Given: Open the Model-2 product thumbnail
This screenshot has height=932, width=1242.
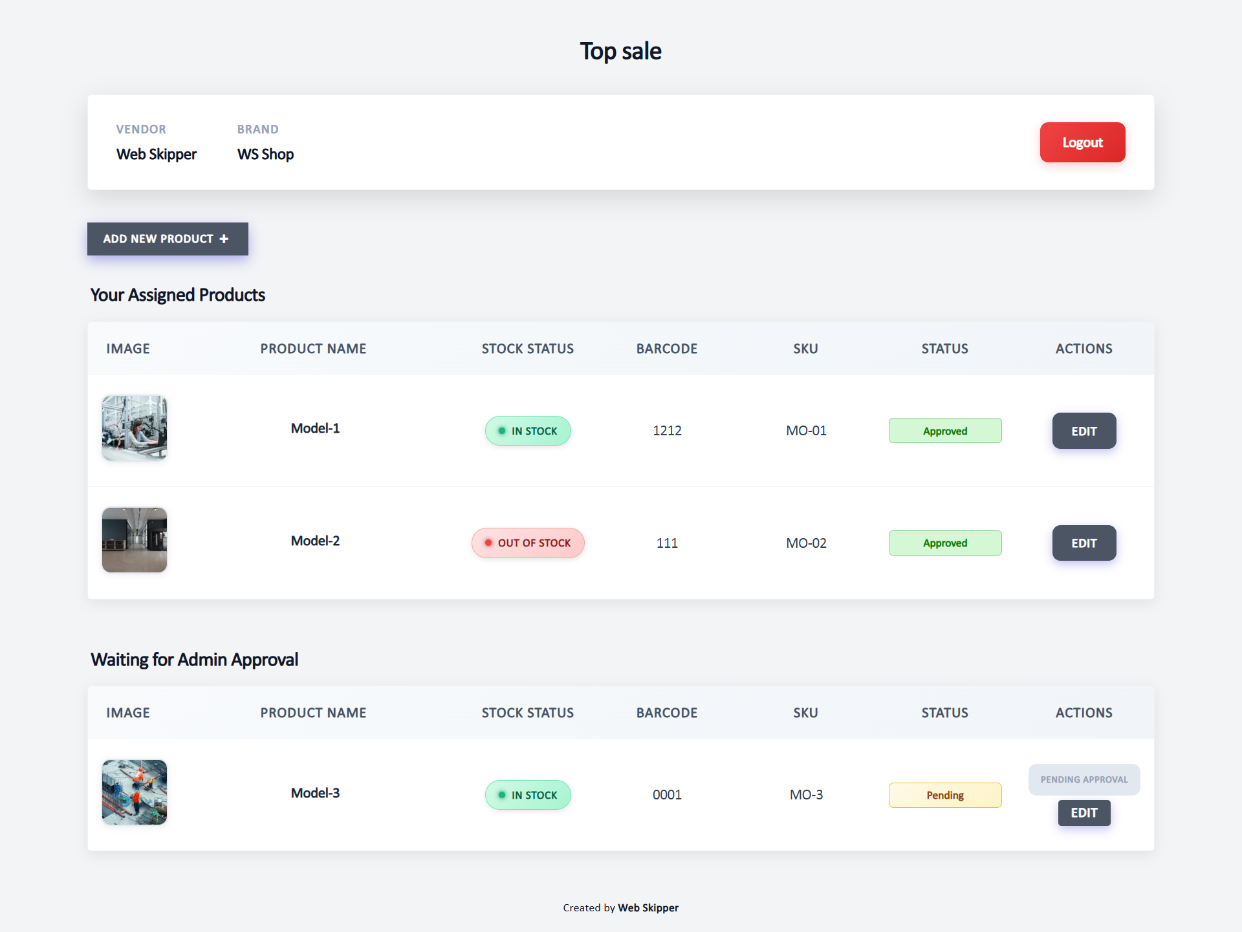Looking at the screenshot, I should coord(135,540).
